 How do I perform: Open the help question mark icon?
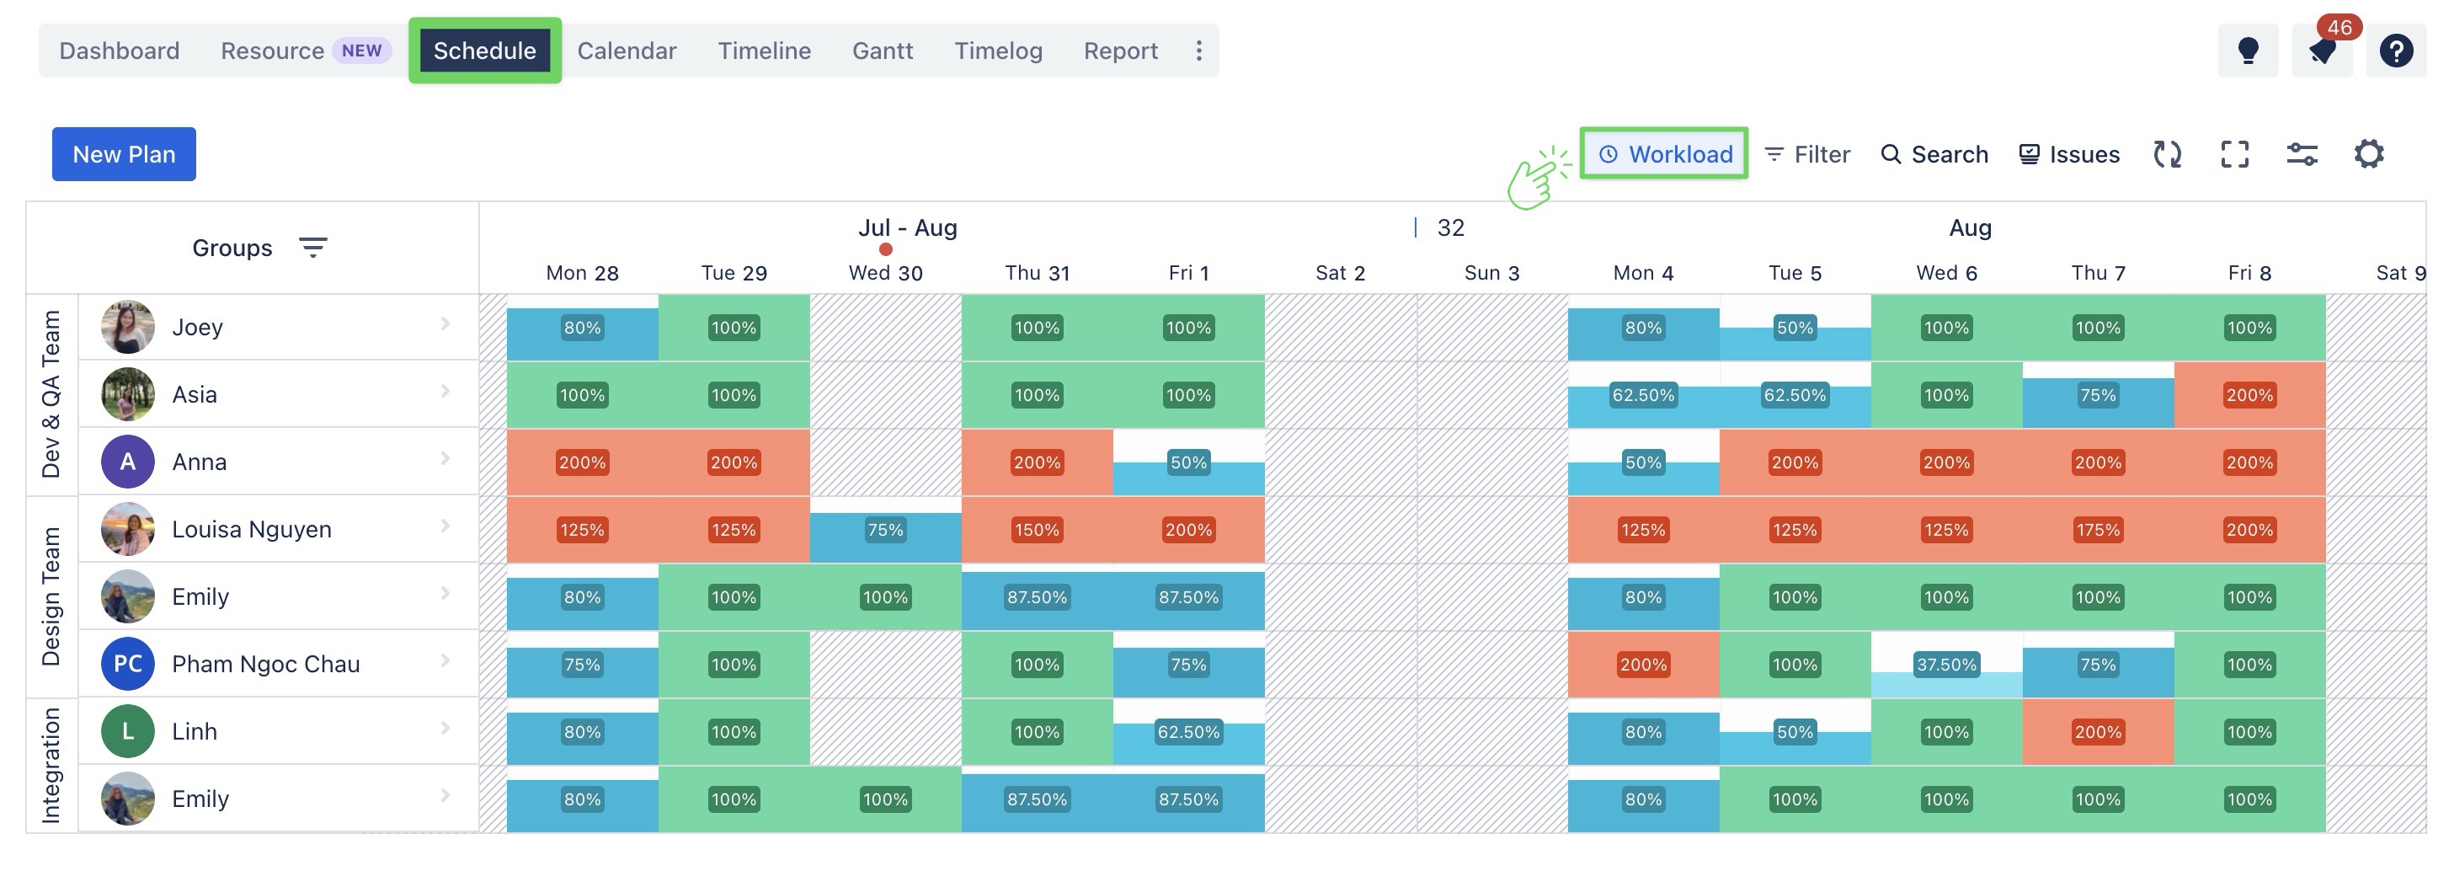(2397, 51)
